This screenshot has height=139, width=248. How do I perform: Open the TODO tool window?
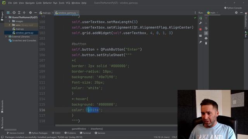(x=56, y=133)
